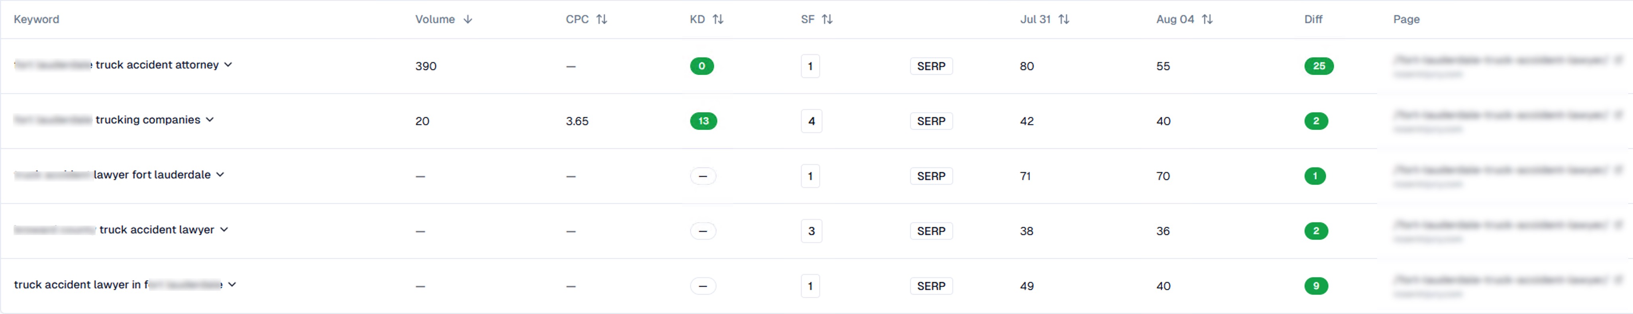Viewport: 1633px width, 314px height.
Task: Sort table by KD column arrows
Action: pos(718,20)
